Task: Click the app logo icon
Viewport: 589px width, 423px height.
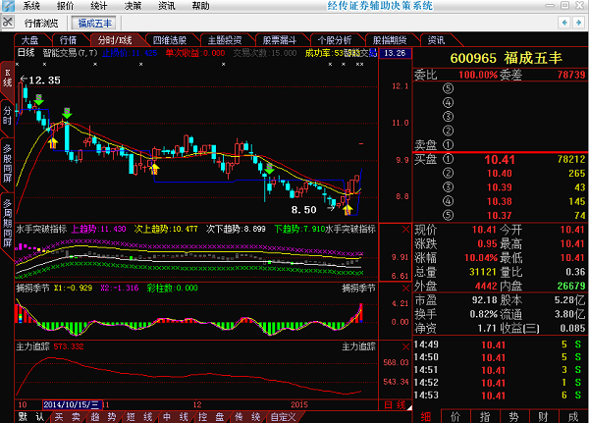Action: point(8,6)
